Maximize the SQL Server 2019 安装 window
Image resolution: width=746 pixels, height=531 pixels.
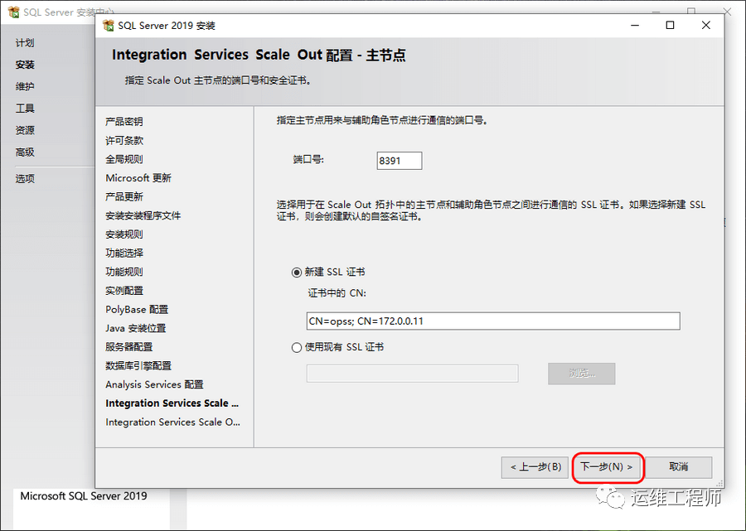(670, 25)
